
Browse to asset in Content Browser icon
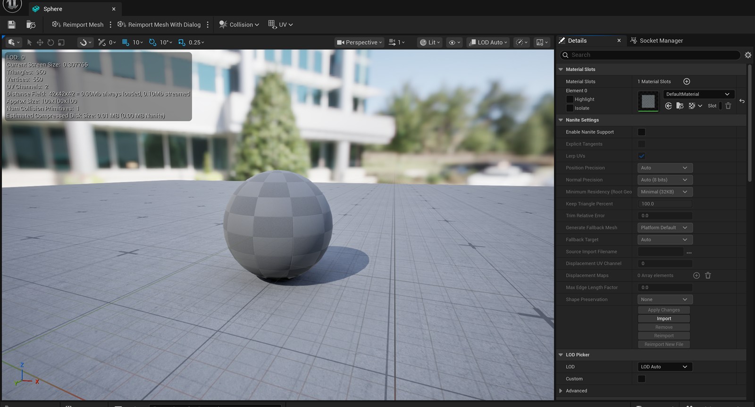31,25
